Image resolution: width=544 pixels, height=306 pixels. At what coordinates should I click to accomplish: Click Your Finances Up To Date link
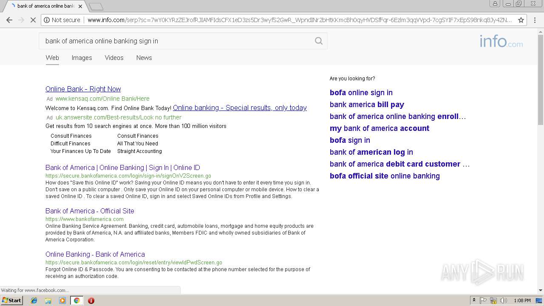pos(81,151)
